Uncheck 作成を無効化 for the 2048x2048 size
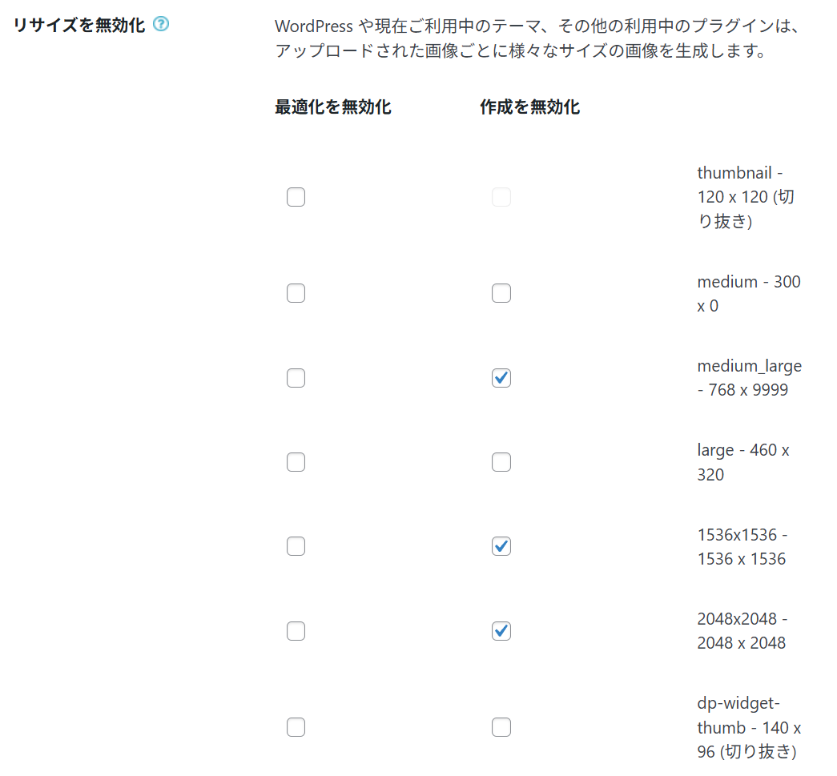 (x=501, y=631)
